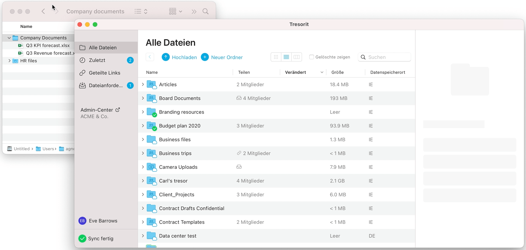Screen dimensions: 526x250
Task: Switch to column view
Action: point(297,57)
